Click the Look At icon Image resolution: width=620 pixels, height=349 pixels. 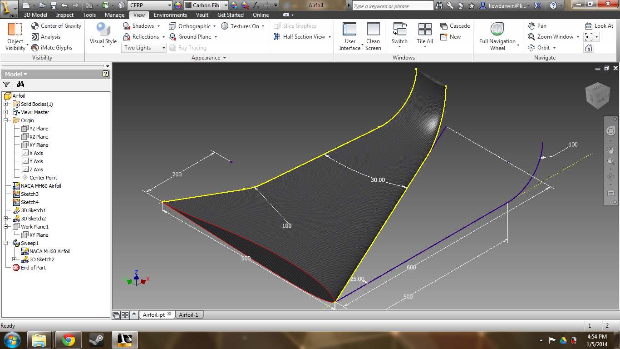tap(599, 25)
